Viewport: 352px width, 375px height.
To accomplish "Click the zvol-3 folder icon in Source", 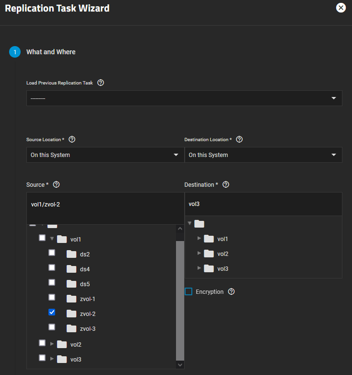I will (71, 328).
